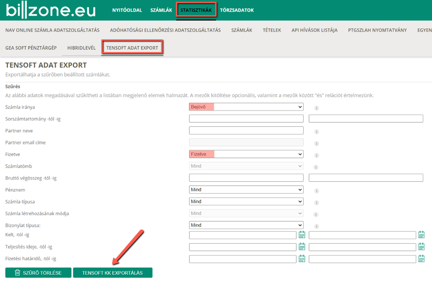
Task: Open calendar for Kelt end date
Action: click(x=421, y=235)
